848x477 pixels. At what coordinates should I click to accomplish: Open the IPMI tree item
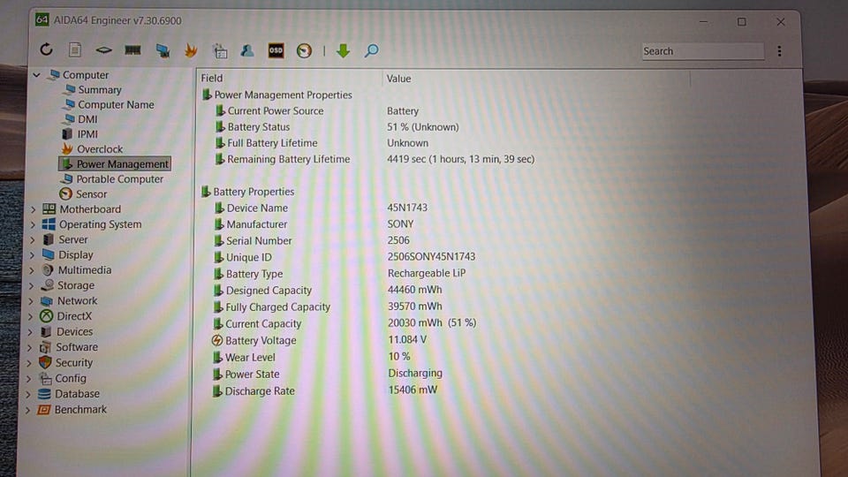click(x=87, y=133)
